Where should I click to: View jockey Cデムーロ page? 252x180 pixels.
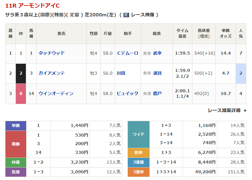128,53
